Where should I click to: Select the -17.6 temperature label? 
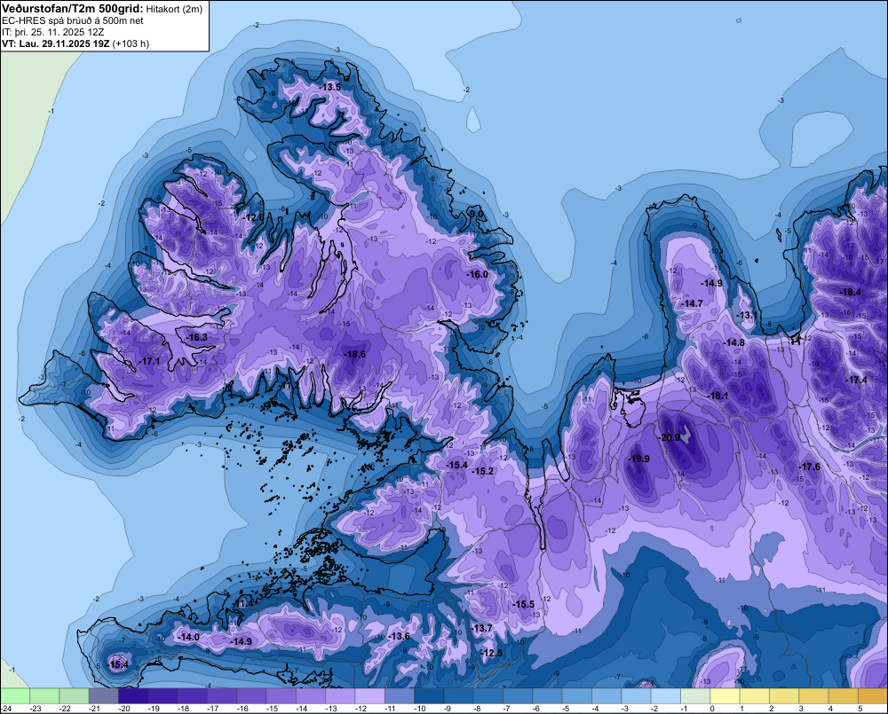pos(809,467)
